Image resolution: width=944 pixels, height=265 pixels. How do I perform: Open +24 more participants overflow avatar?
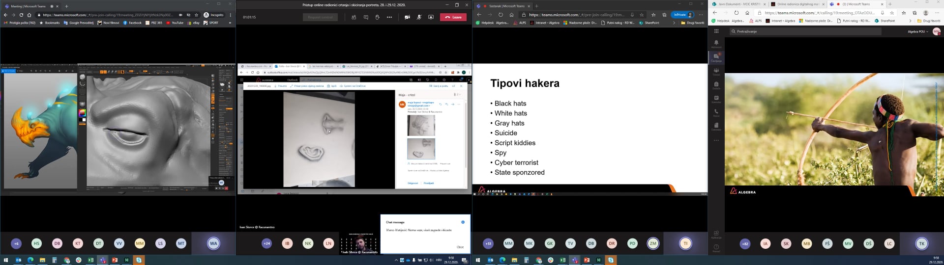click(x=266, y=243)
